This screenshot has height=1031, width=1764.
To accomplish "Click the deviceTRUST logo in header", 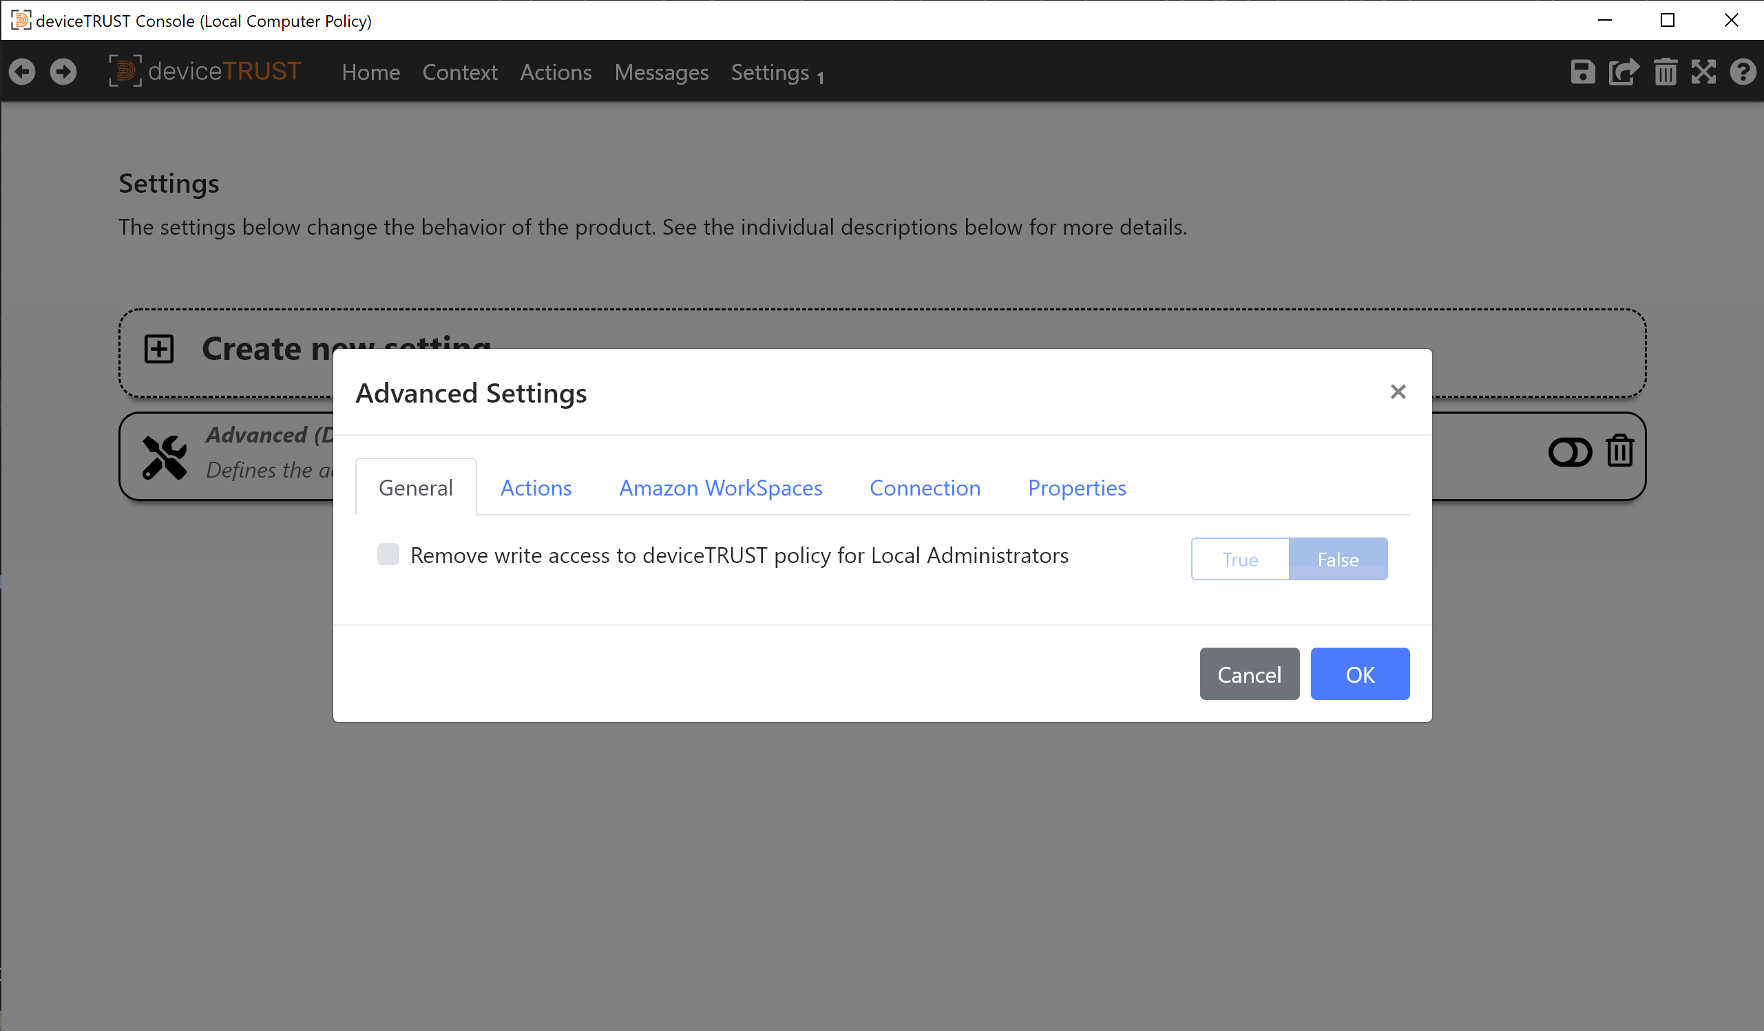I will tap(204, 72).
